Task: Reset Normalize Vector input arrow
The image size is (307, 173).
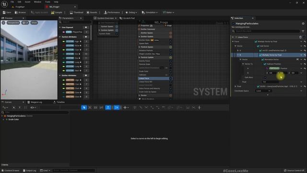Action: (305, 60)
